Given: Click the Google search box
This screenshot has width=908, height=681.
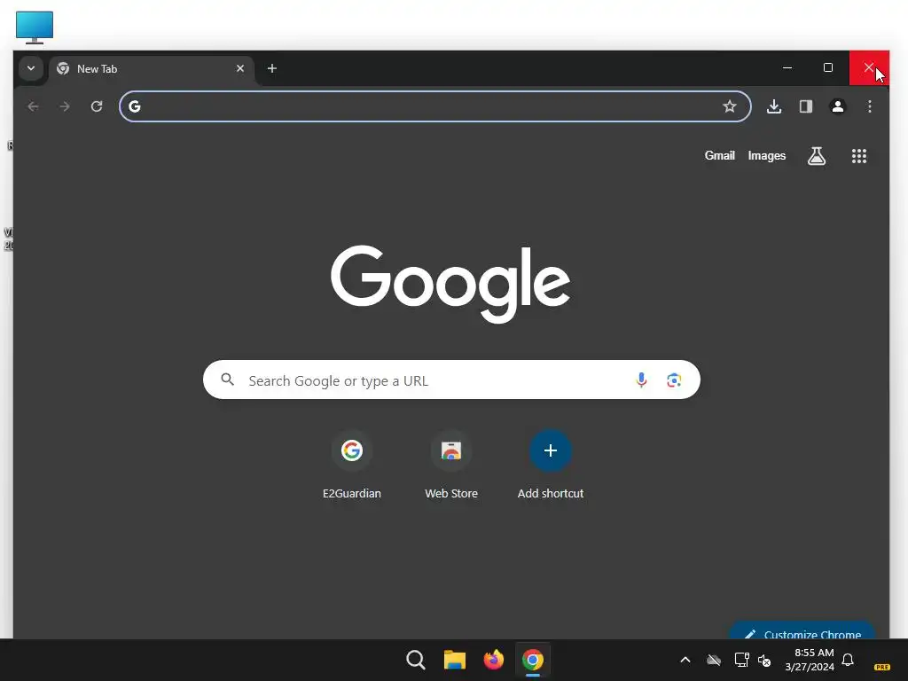Looking at the screenshot, I should tap(451, 380).
